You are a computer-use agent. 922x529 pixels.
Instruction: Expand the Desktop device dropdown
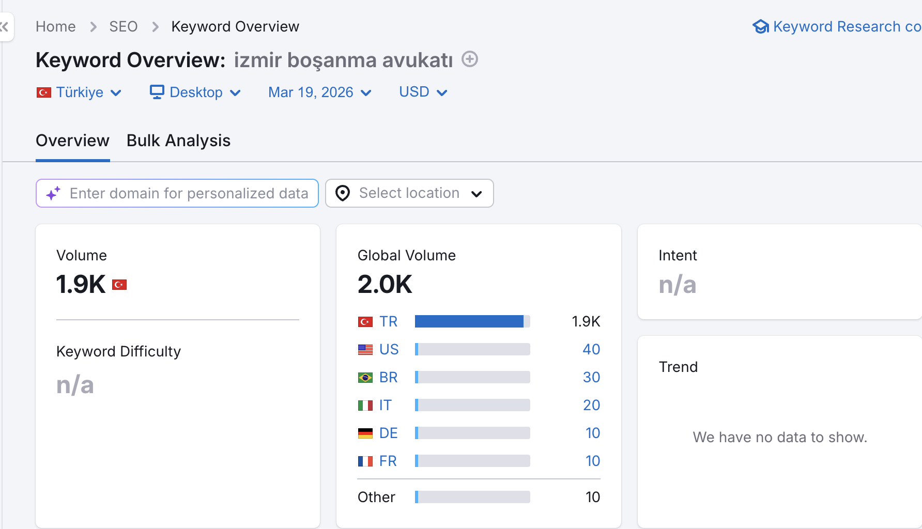(x=196, y=92)
